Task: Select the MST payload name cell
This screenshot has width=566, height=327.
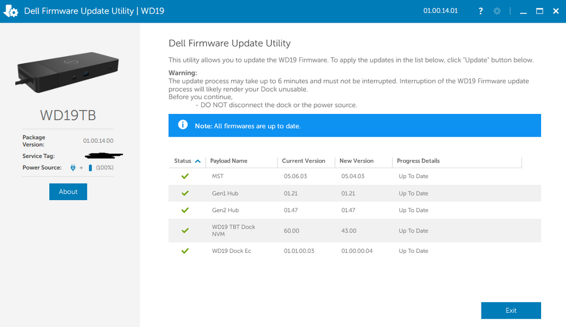Action: pos(218,176)
